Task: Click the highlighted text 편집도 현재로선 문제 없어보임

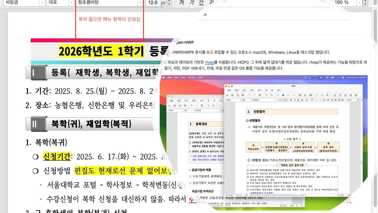Action: 123,170
